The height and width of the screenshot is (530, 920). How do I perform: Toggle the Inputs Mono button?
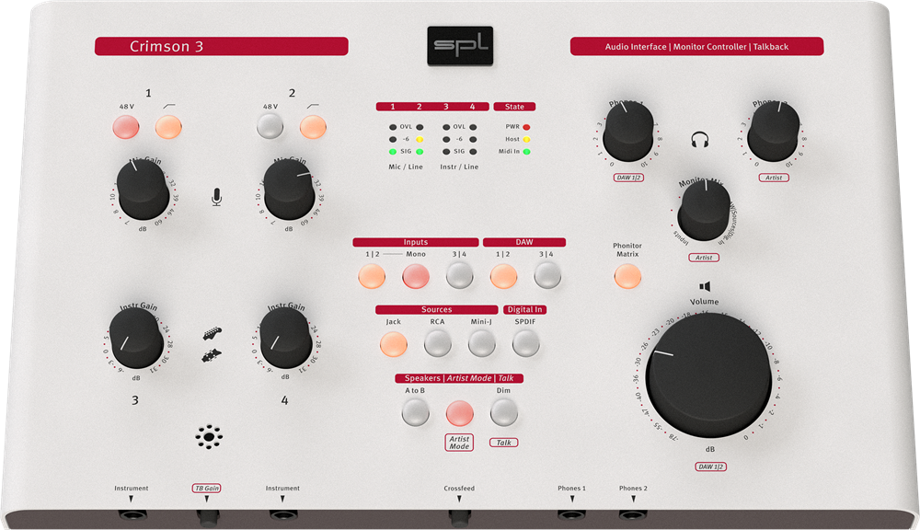point(416,276)
